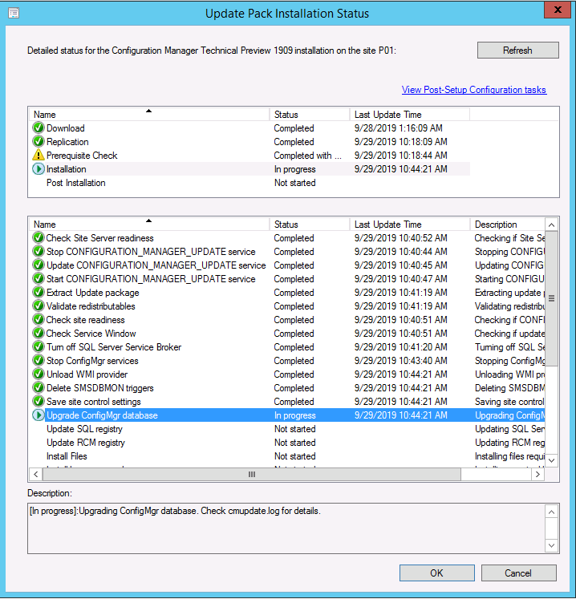This screenshot has height=599, width=576.
Task: Sort lower list by Description column header
Action: click(507, 225)
